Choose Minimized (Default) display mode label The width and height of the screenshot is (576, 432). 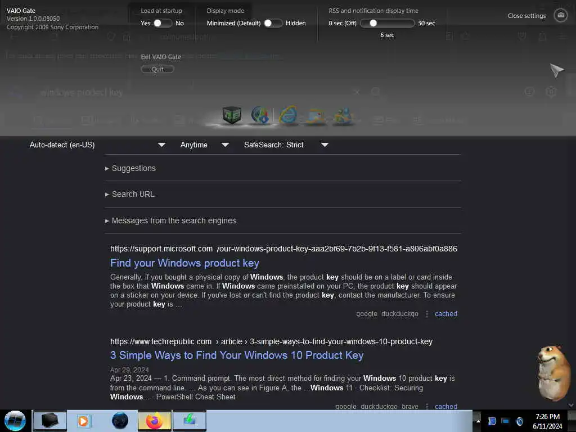click(233, 23)
